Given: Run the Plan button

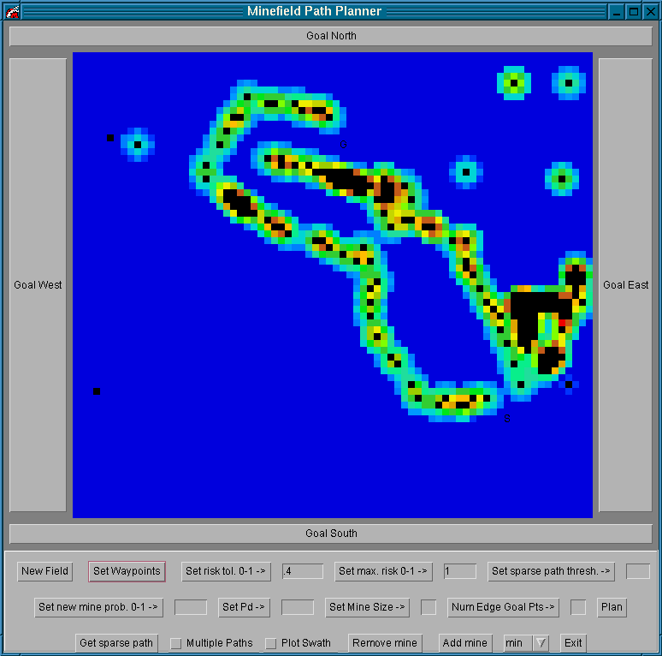Looking at the screenshot, I should click(612, 607).
